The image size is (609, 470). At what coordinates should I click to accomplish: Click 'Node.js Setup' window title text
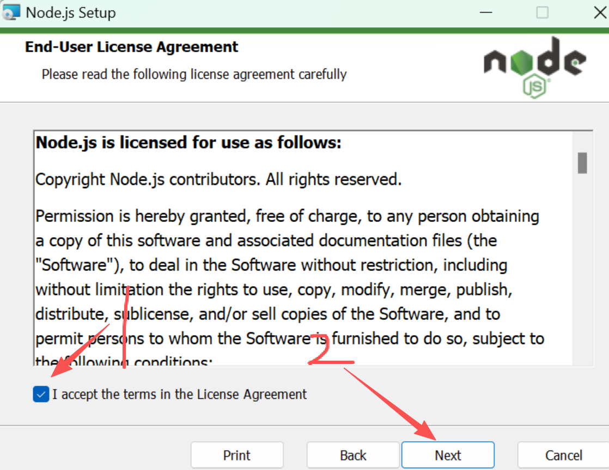point(71,13)
